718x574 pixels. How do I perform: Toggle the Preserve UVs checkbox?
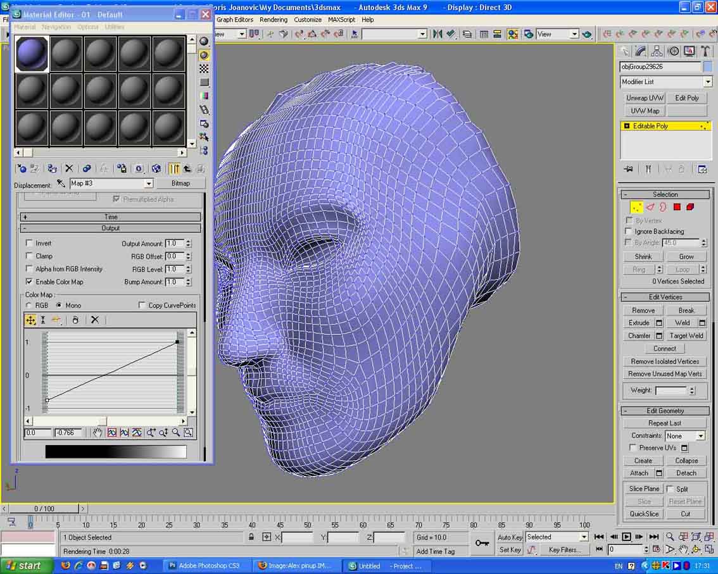click(633, 447)
